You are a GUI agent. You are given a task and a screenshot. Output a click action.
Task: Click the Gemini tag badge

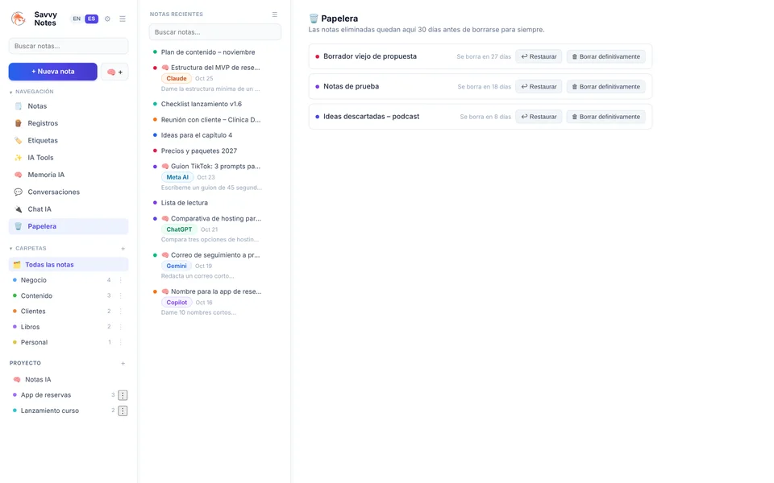point(177,266)
